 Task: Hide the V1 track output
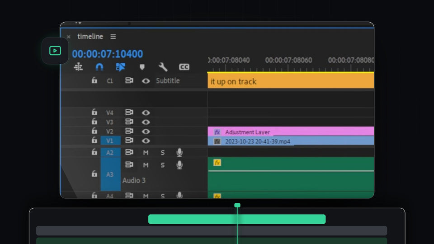[146, 141]
